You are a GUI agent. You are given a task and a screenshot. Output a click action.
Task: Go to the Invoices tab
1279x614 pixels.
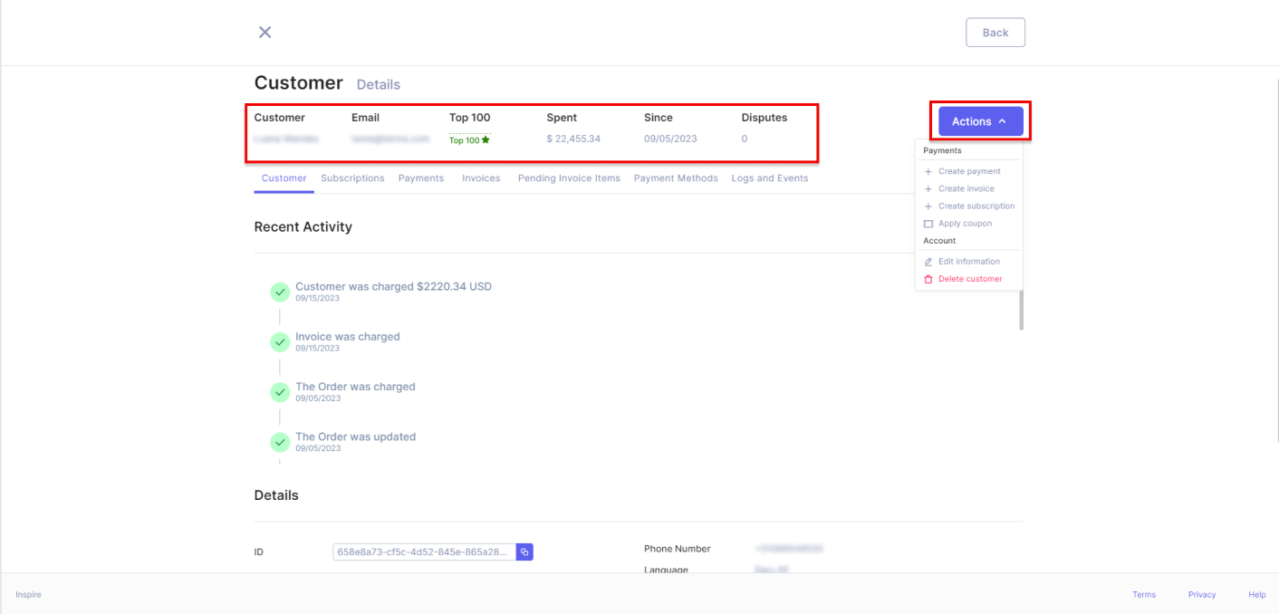click(x=481, y=178)
